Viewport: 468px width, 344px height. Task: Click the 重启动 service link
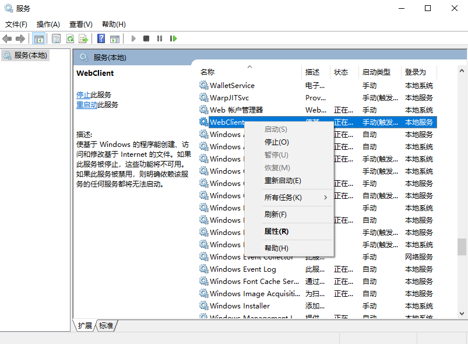click(87, 105)
